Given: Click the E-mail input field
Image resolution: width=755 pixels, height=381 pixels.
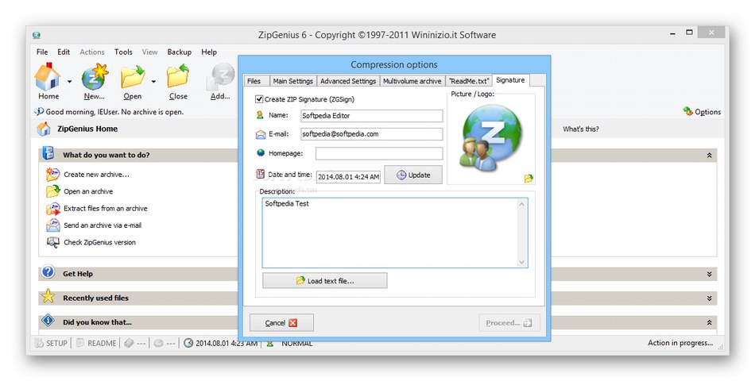Looking at the screenshot, I should [372, 134].
